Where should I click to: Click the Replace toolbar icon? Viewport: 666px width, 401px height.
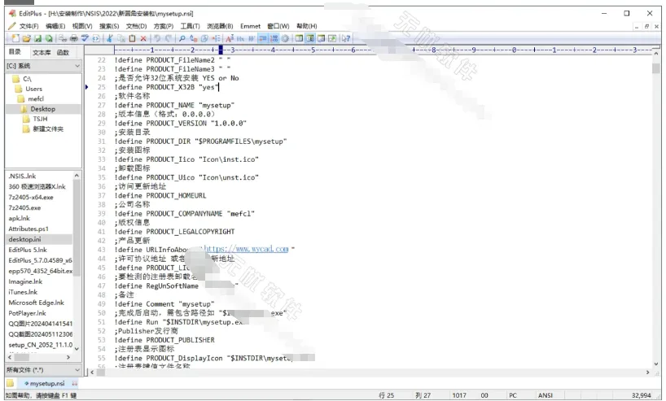click(x=194, y=38)
